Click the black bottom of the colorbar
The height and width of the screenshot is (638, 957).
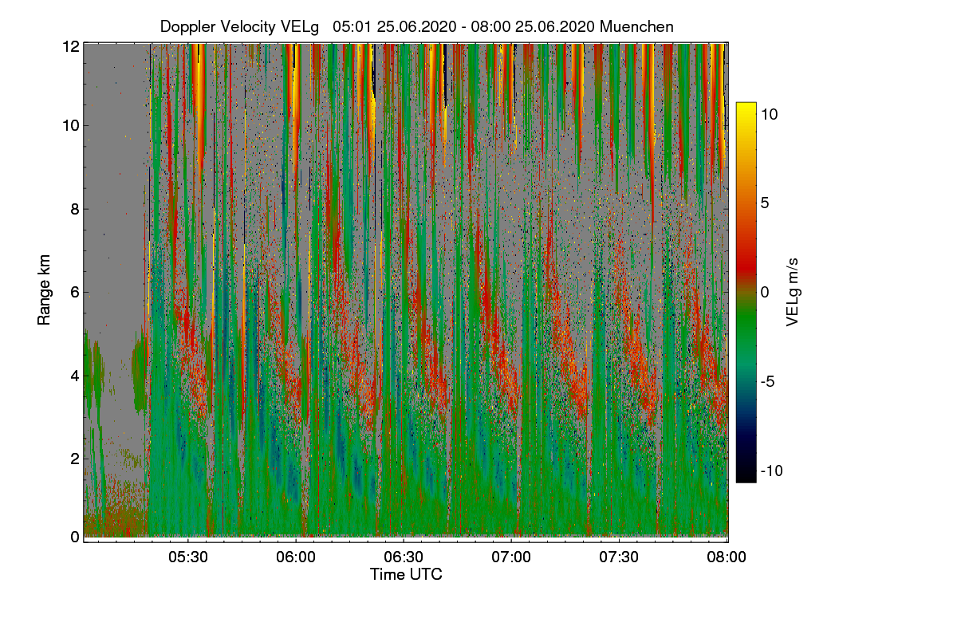coord(746,475)
